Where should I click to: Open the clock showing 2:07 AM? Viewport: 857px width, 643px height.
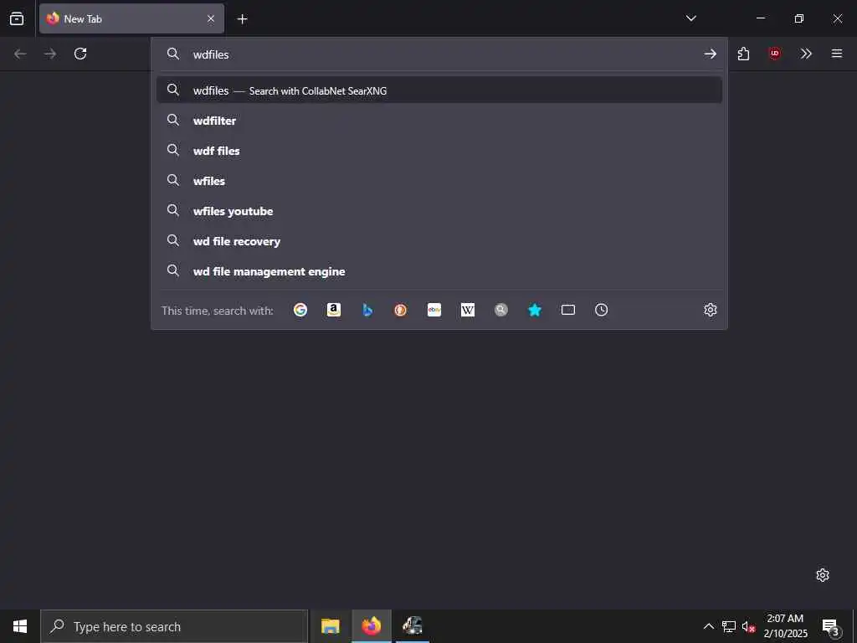(785, 626)
